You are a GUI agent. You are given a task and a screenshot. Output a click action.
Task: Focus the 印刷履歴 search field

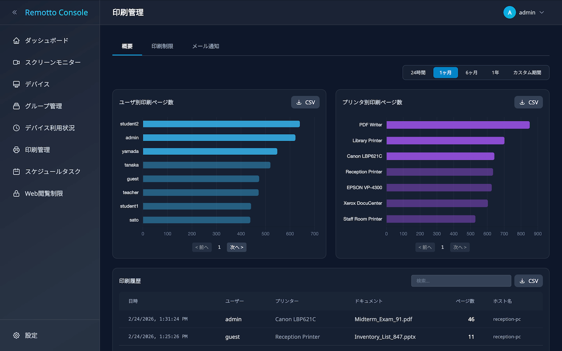[461, 281]
